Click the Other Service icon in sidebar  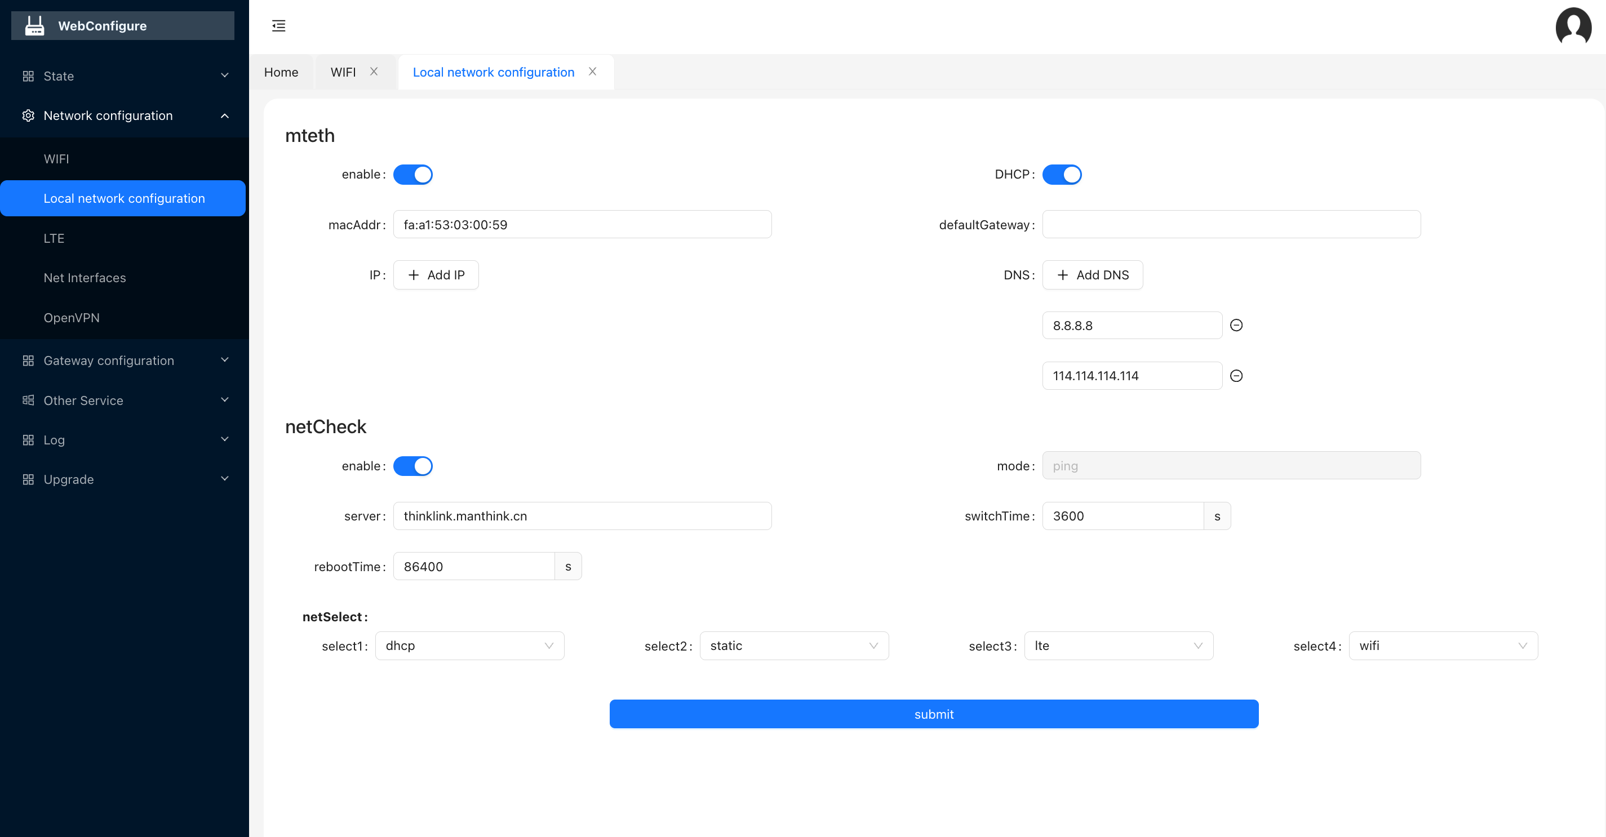pyautogui.click(x=28, y=400)
